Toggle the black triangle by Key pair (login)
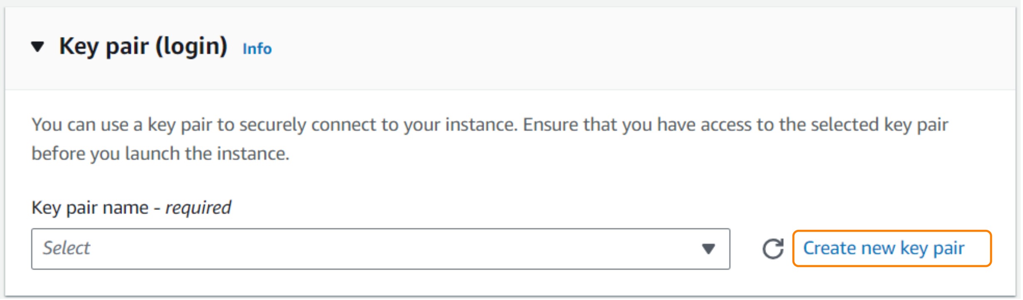This screenshot has height=300, width=1023. [x=37, y=47]
